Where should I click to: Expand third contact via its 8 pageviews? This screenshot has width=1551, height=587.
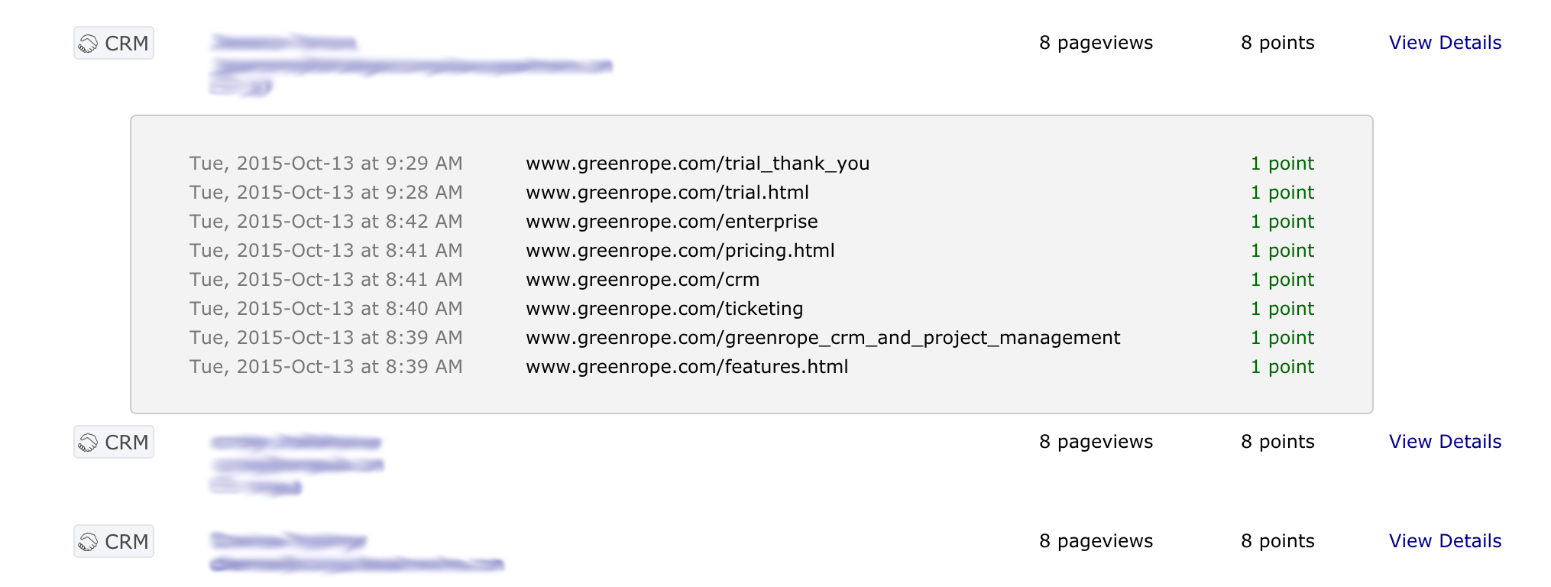coord(1096,541)
